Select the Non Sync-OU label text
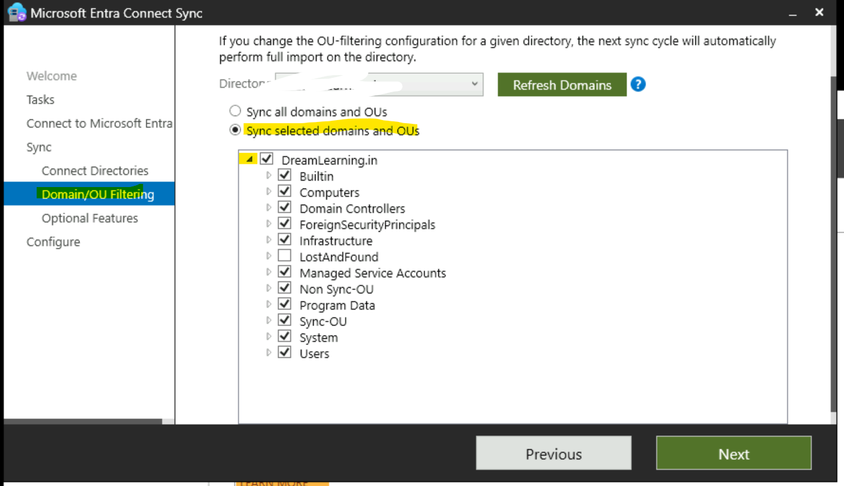Image resolution: width=844 pixels, height=486 pixels. pyautogui.click(x=336, y=289)
